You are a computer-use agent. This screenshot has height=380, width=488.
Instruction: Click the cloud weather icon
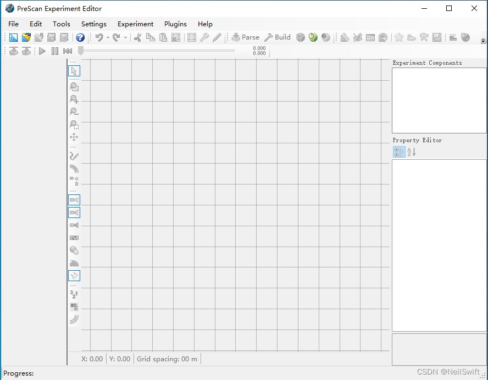(412, 38)
